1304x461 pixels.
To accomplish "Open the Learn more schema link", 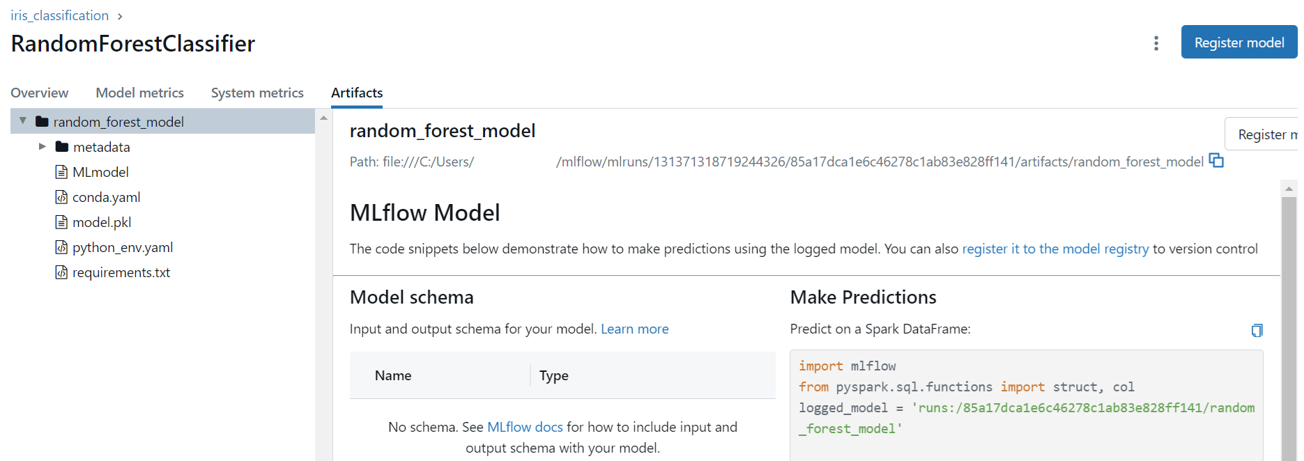I will click(x=634, y=329).
